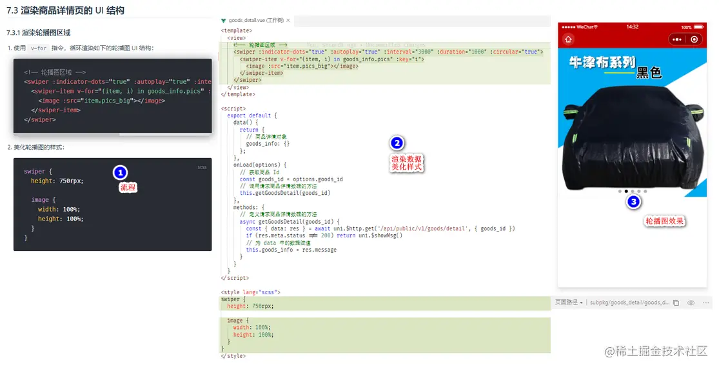Close the goods_detail.vue editor tab
719x369 pixels.
click(x=288, y=20)
